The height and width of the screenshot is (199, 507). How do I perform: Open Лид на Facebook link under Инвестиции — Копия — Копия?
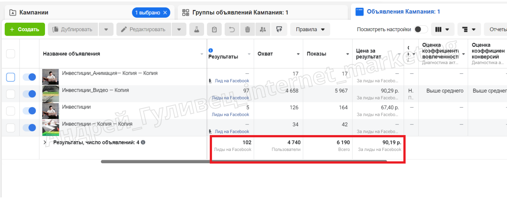point(232,132)
